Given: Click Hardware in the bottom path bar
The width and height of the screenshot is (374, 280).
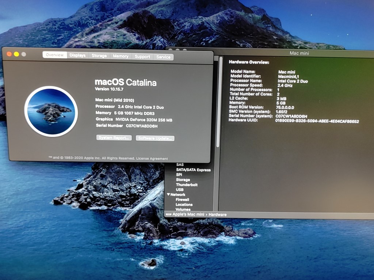Looking at the screenshot, I should point(218,215).
